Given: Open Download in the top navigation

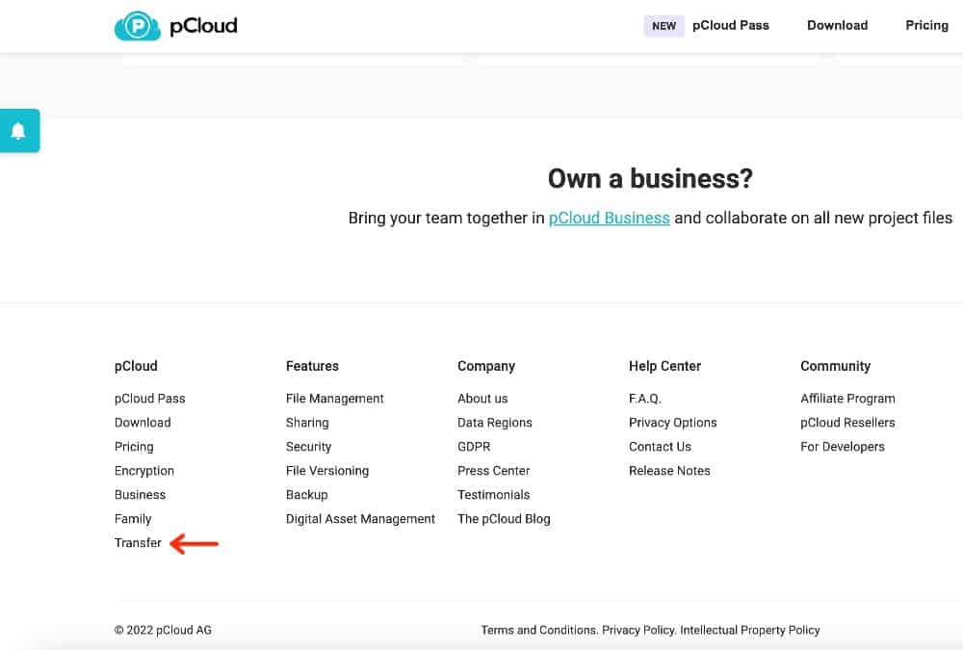Looking at the screenshot, I should point(837,25).
